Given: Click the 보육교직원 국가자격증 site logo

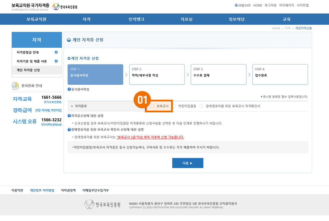Looking at the screenshot, I should pyautogui.click(x=30, y=7).
